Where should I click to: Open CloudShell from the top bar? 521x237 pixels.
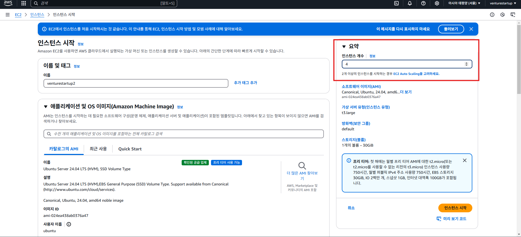coord(396,3)
